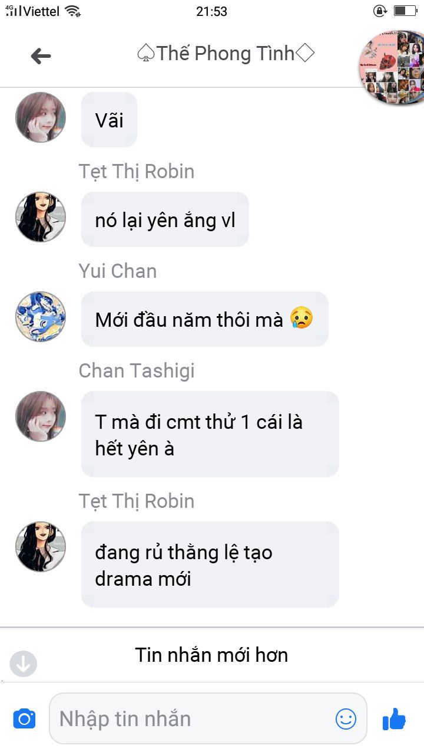The height and width of the screenshot is (755, 424).
Task: Select the 'Mới đầu năm thôi mà' bubble
Action: (x=204, y=319)
